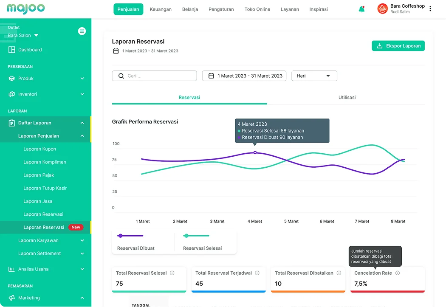The height and width of the screenshot is (307, 446).
Task: Switch to the Utilisasi tab
Action: (x=347, y=97)
